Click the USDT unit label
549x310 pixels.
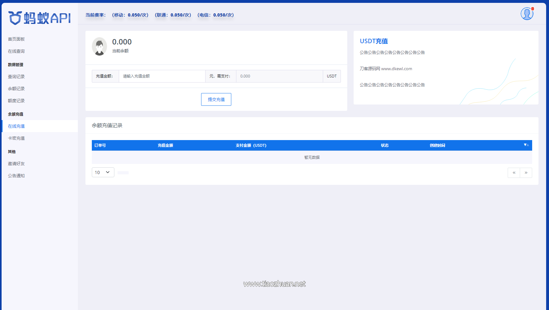tap(332, 76)
